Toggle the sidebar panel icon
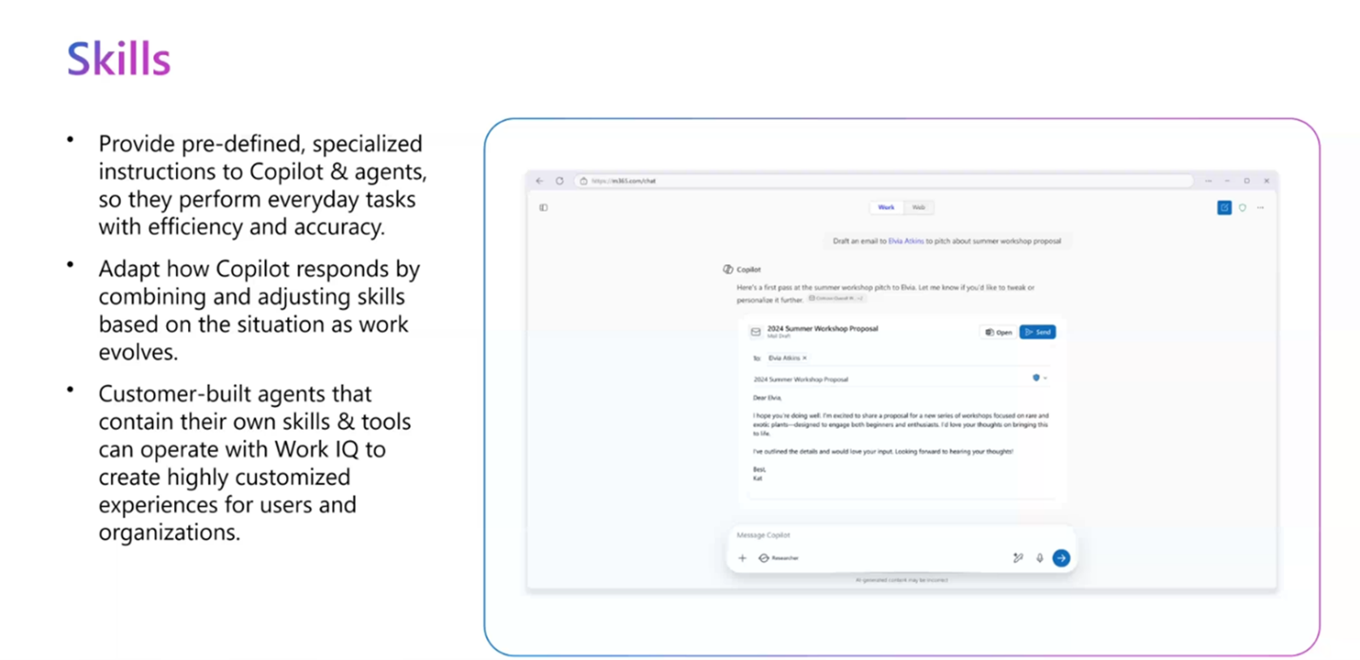Image resolution: width=1360 pixels, height=660 pixels. [544, 207]
